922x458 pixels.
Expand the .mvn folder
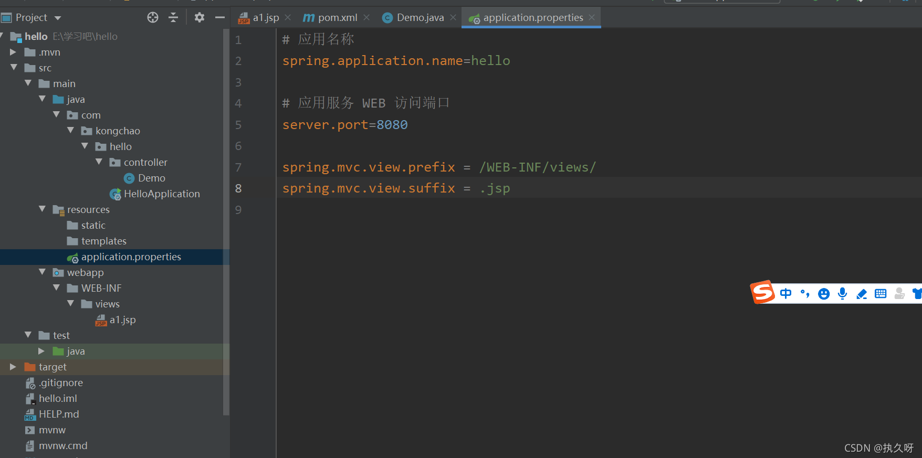tap(13, 52)
